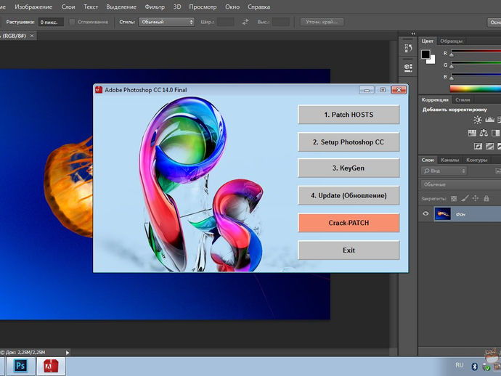Switch to the Каналы tab

[x=449, y=160]
